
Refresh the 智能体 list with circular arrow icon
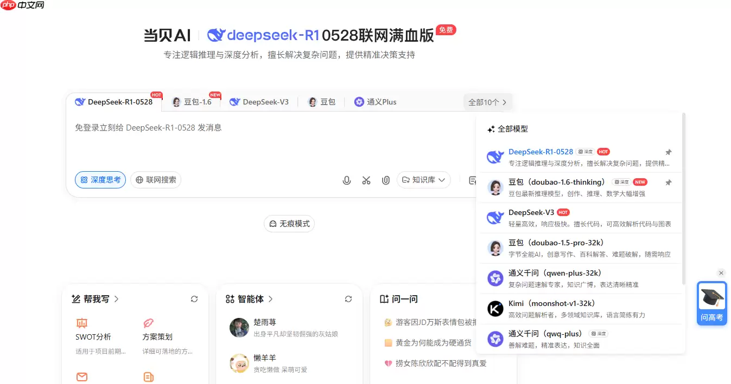coord(348,298)
